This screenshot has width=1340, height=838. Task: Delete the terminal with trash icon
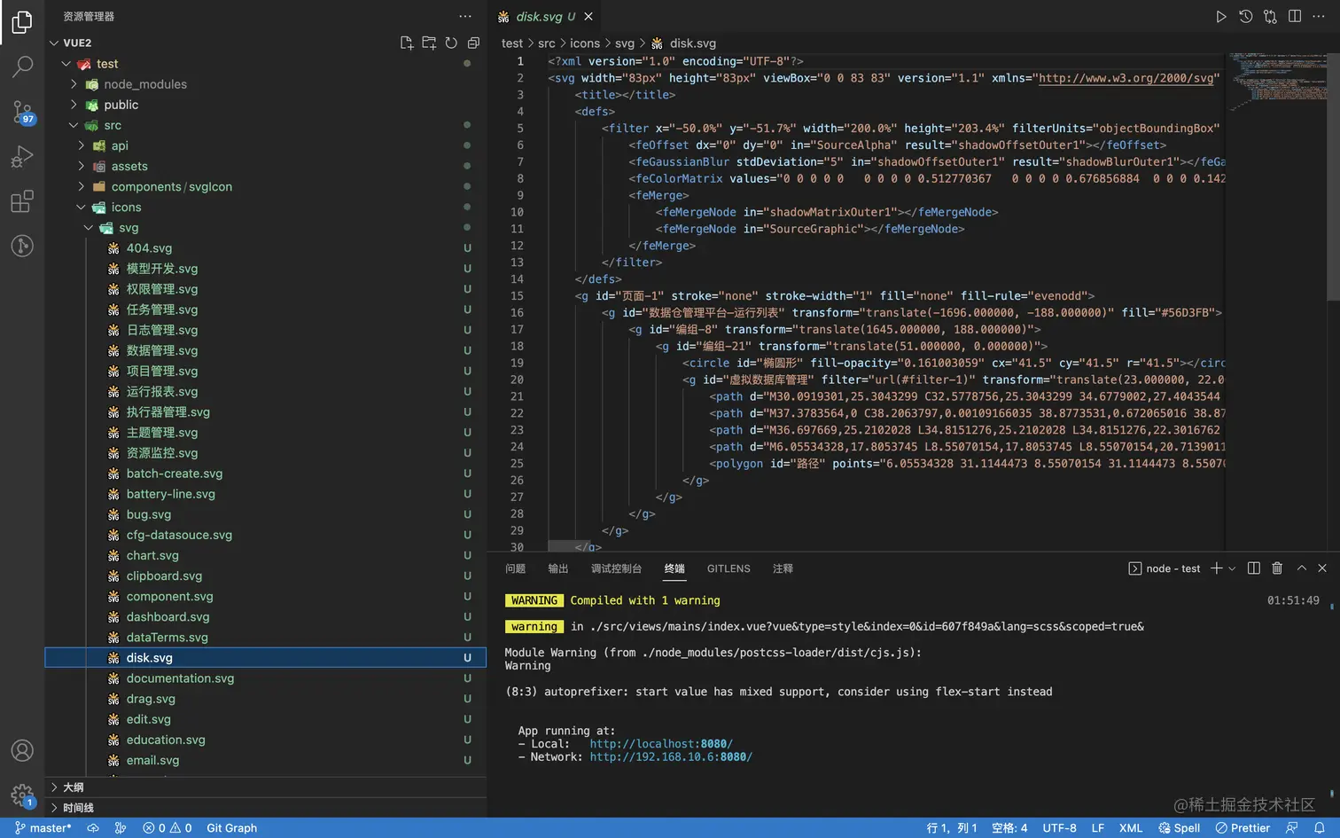1277,568
